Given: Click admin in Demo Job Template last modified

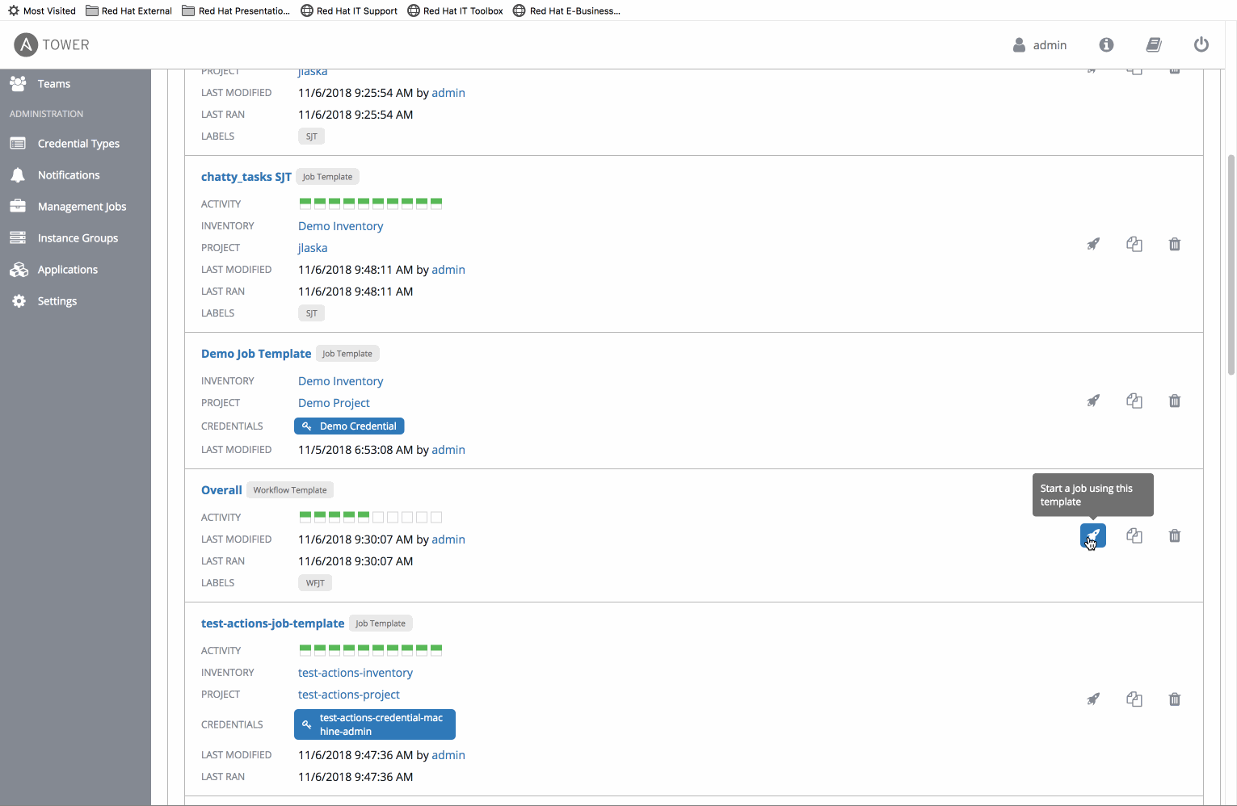Looking at the screenshot, I should pos(448,450).
